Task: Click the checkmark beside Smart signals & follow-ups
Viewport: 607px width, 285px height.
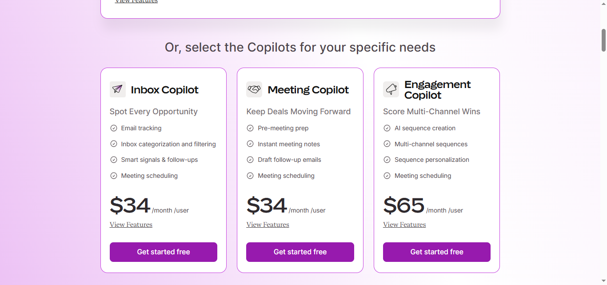Action: pos(113,160)
